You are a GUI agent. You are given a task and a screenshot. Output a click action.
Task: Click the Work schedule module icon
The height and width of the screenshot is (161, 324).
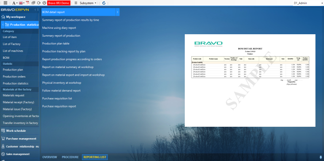tap(3, 131)
